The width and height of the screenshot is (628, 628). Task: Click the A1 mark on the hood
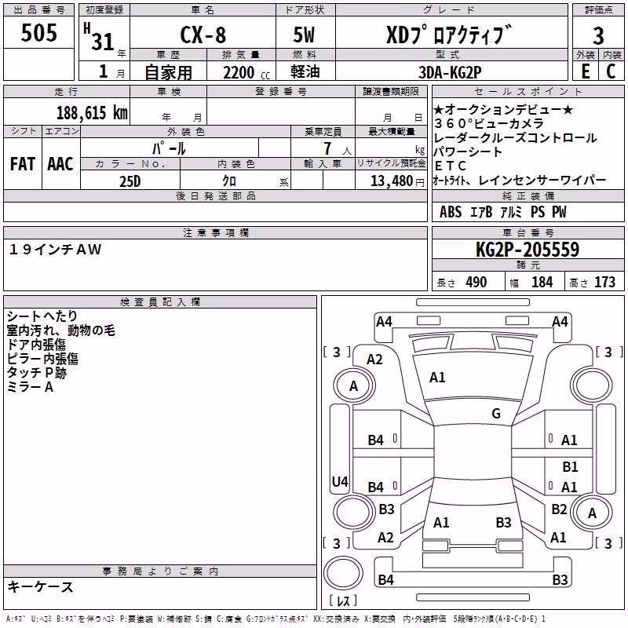[437, 378]
